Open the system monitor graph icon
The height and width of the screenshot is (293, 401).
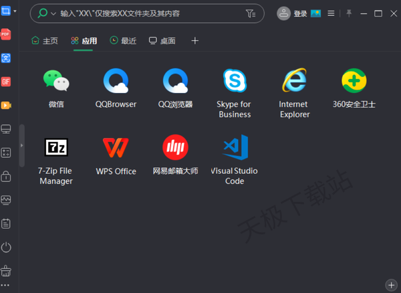(x=5, y=200)
